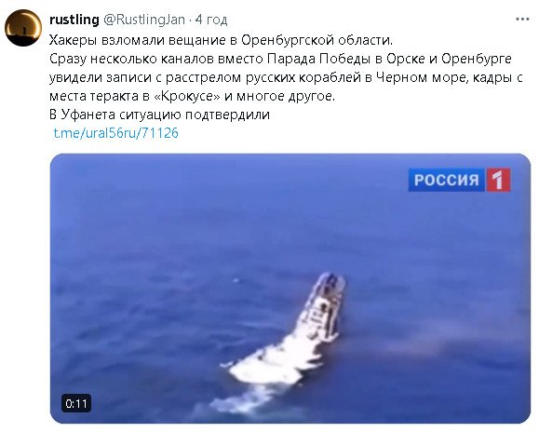Click the blue "РОССИЯ" word in logo
The image size is (539, 432).
[x=447, y=180]
